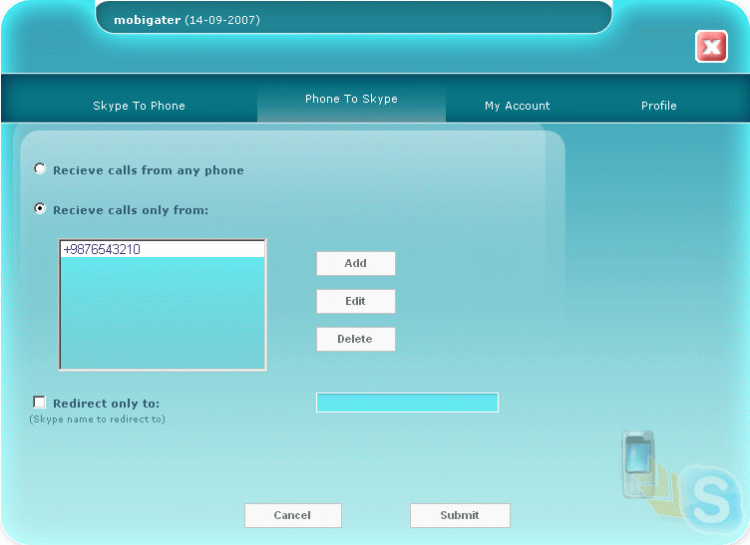
Task: Delete the selected phone number
Action: [x=355, y=339]
